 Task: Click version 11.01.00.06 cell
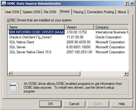coord(75,37)
